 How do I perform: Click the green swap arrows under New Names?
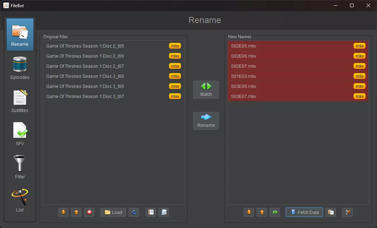click(x=275, y=213)
